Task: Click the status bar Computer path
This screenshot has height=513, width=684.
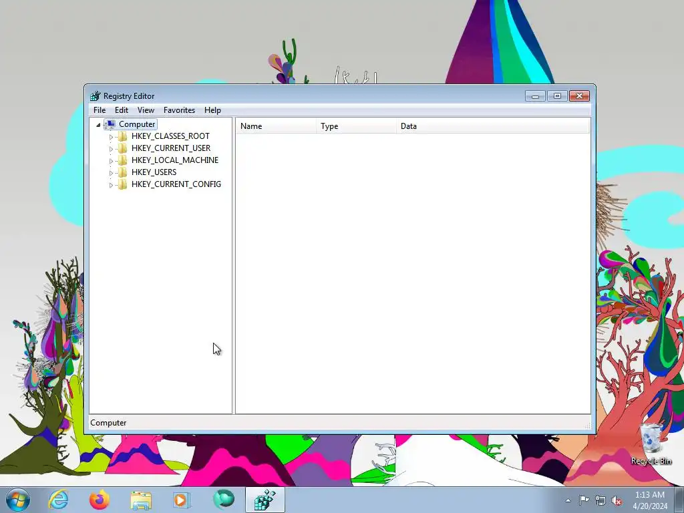Action: [108, 423]
